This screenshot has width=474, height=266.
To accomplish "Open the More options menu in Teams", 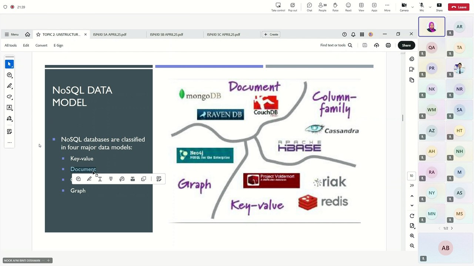I will click(x=387, y=7).
